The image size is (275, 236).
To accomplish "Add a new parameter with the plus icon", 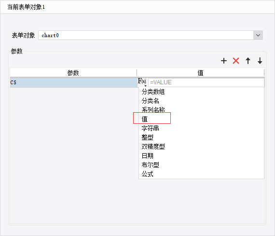I will (x=224, y=61).
